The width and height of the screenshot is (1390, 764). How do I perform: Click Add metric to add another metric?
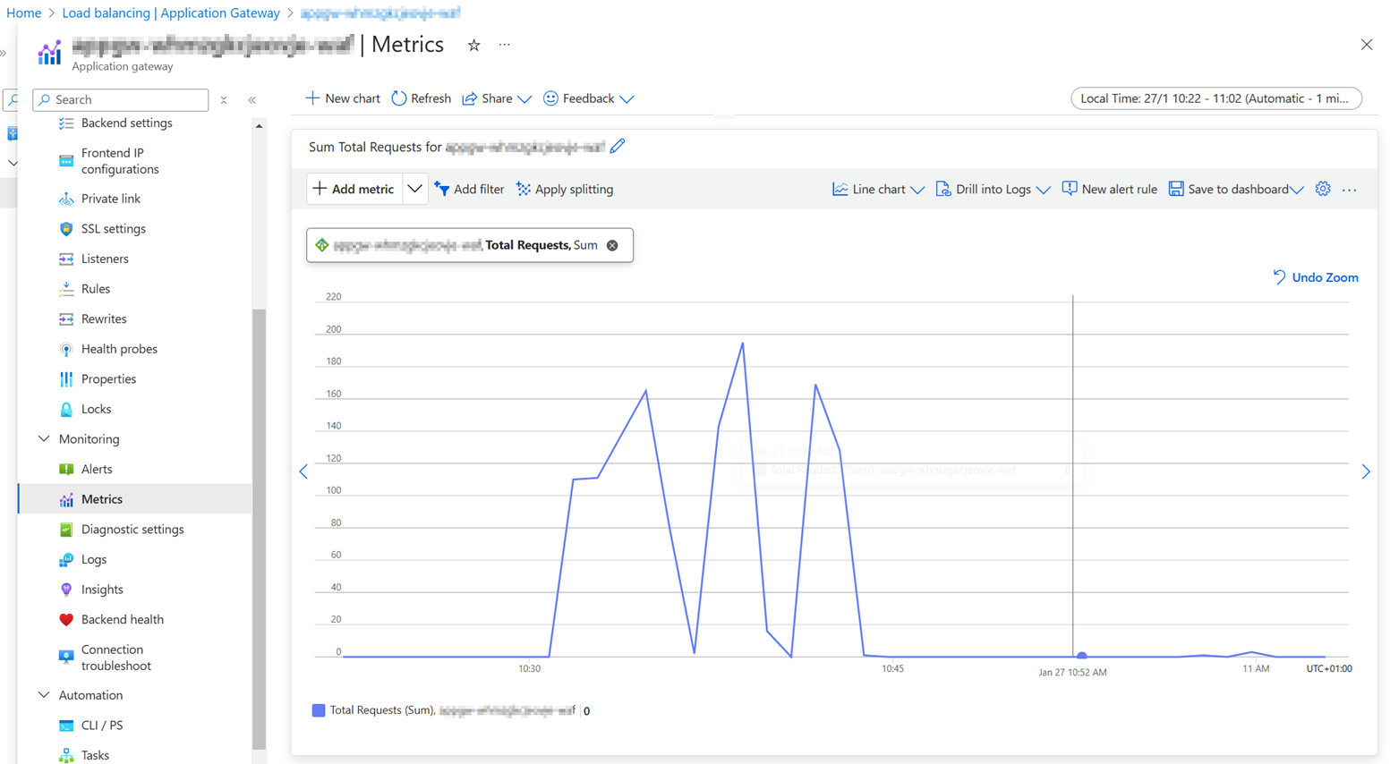coord(354,189)
